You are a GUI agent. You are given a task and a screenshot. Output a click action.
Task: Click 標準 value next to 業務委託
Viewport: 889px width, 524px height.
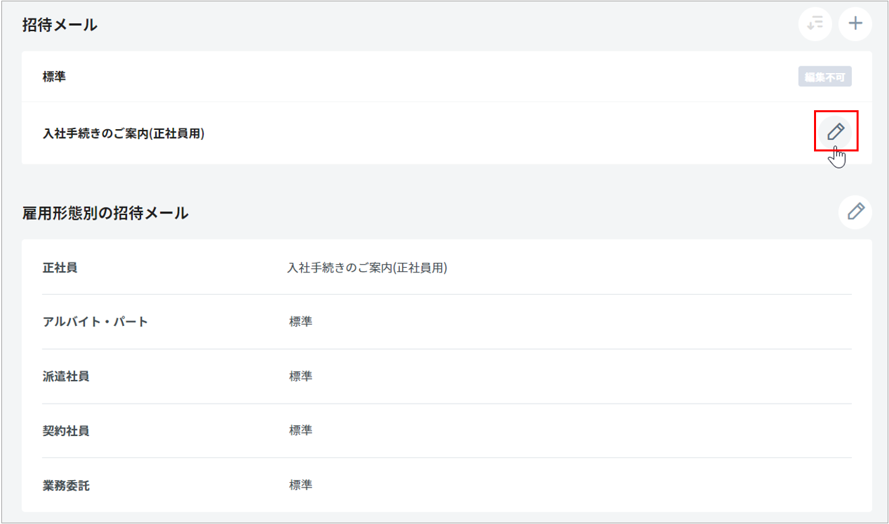pyautogui.click(x=301, y=485)
